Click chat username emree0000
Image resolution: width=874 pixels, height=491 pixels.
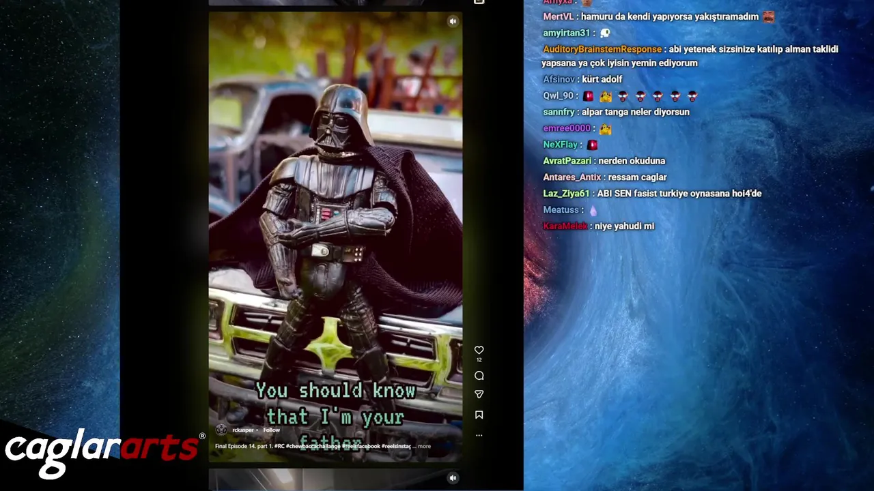pyautogui.click(x=567, y=128)
